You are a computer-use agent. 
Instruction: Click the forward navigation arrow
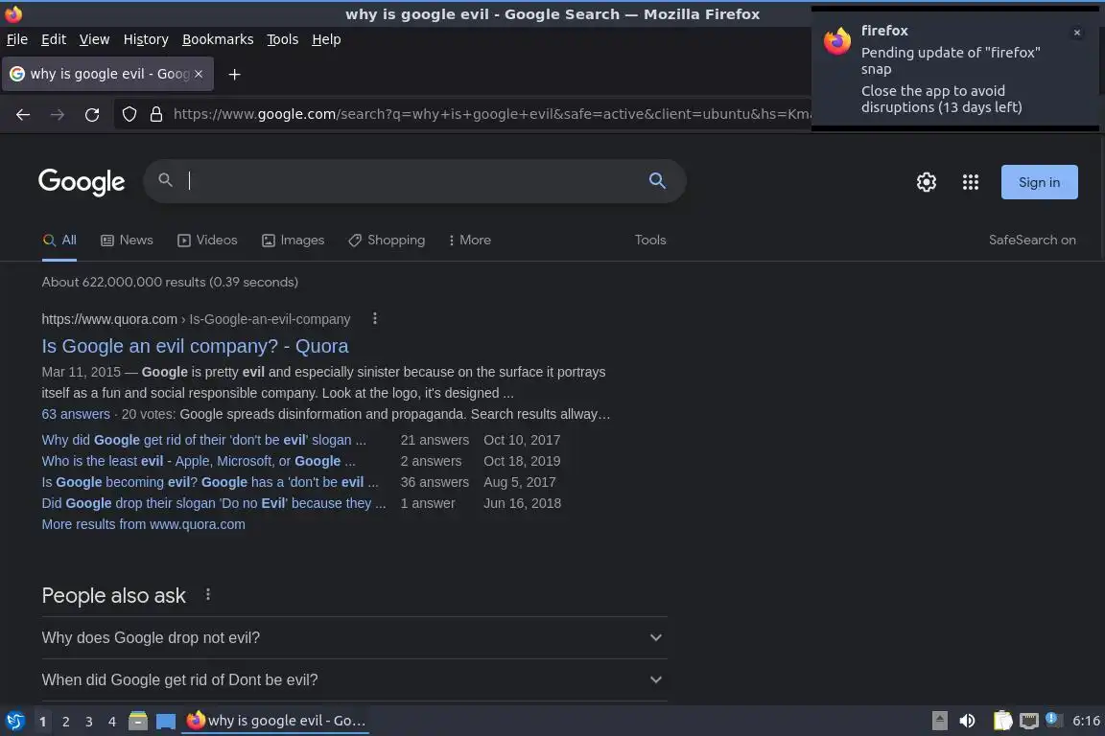click(x=58, y=115)
